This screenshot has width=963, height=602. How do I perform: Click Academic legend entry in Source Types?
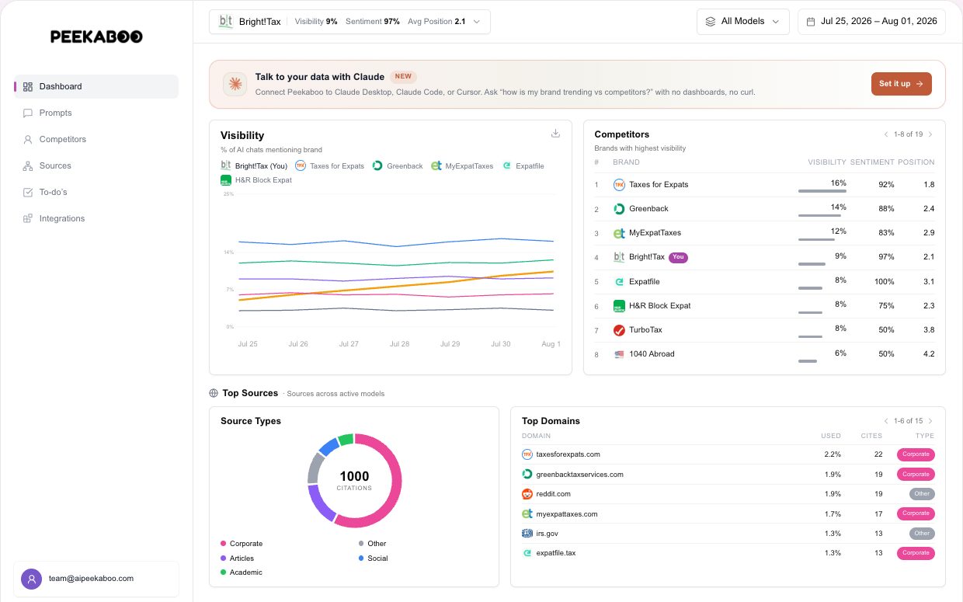[241, 572]
